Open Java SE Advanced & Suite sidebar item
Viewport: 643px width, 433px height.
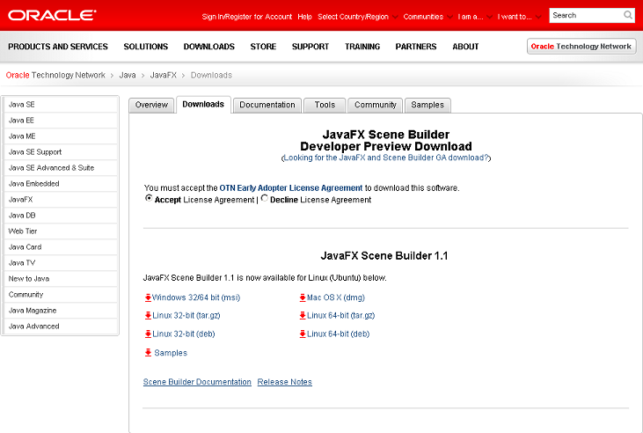pyautogui.click(x=61, y=168)
